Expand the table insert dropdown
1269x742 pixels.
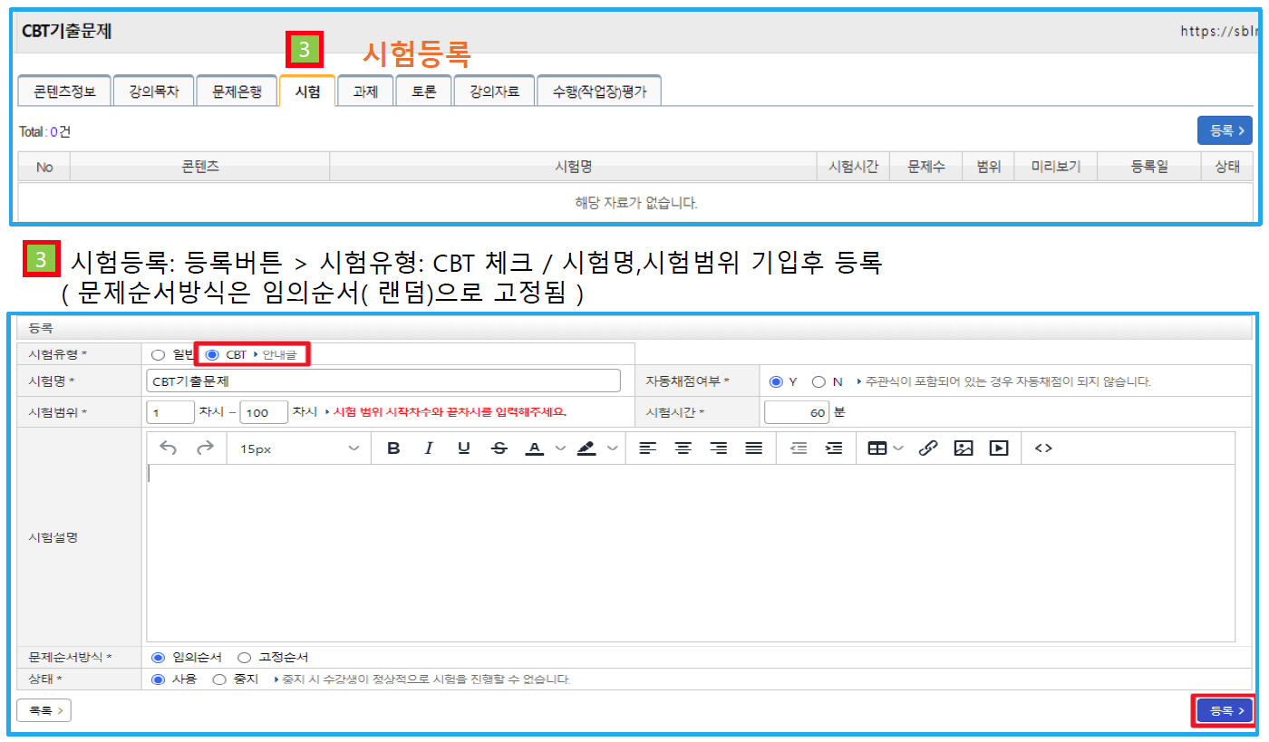pyautogui.click(x=898, y=448)
